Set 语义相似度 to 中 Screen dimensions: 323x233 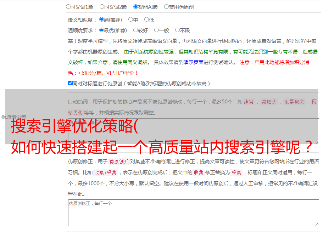tap(130, 19)
